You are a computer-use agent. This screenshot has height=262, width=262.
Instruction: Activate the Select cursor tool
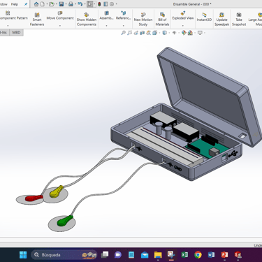(89, 4)
